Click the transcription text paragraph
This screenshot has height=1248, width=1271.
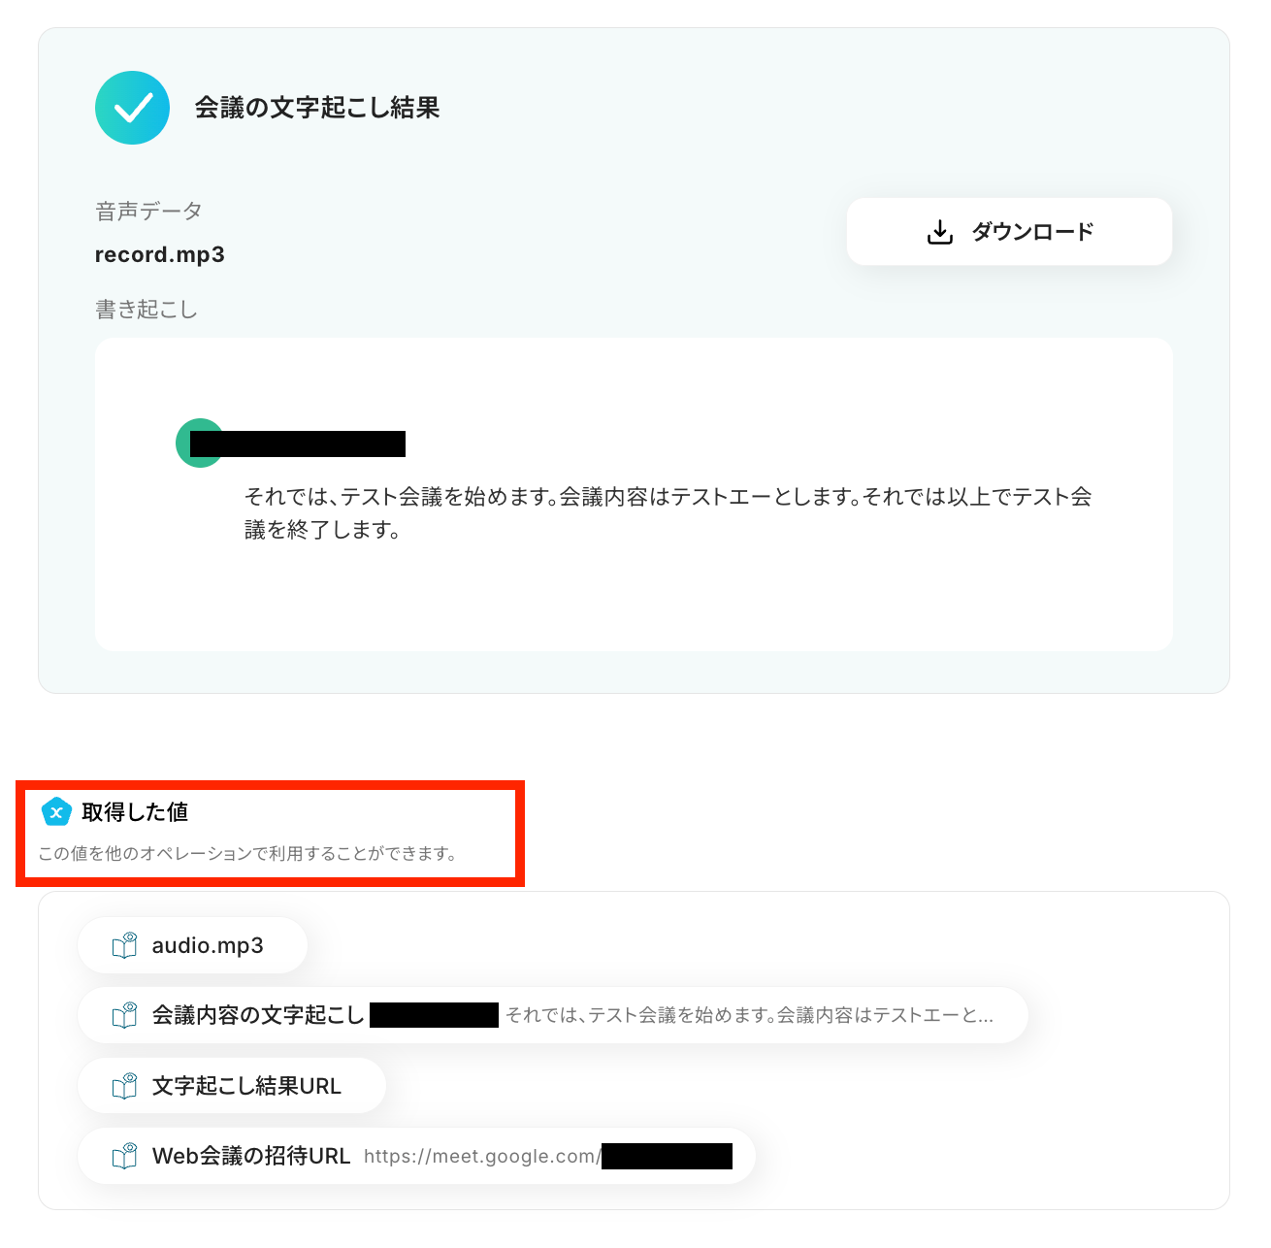tap(668, 512)
